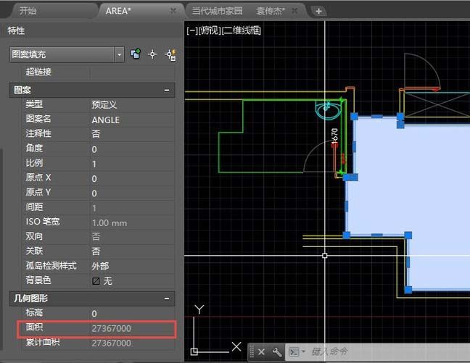Image resolution: width=470 pixels, height=363 pixels.
Task: Click the command prompt recent commands icon
Action: coord(296,352)
